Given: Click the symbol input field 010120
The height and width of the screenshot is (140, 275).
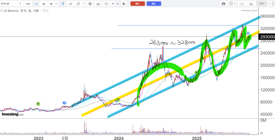Looking at the screenshot, I should [x=9, y=4].
